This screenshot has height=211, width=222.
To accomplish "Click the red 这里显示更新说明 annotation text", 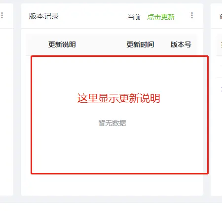I will pyautogui.click(x=118, y=98).
